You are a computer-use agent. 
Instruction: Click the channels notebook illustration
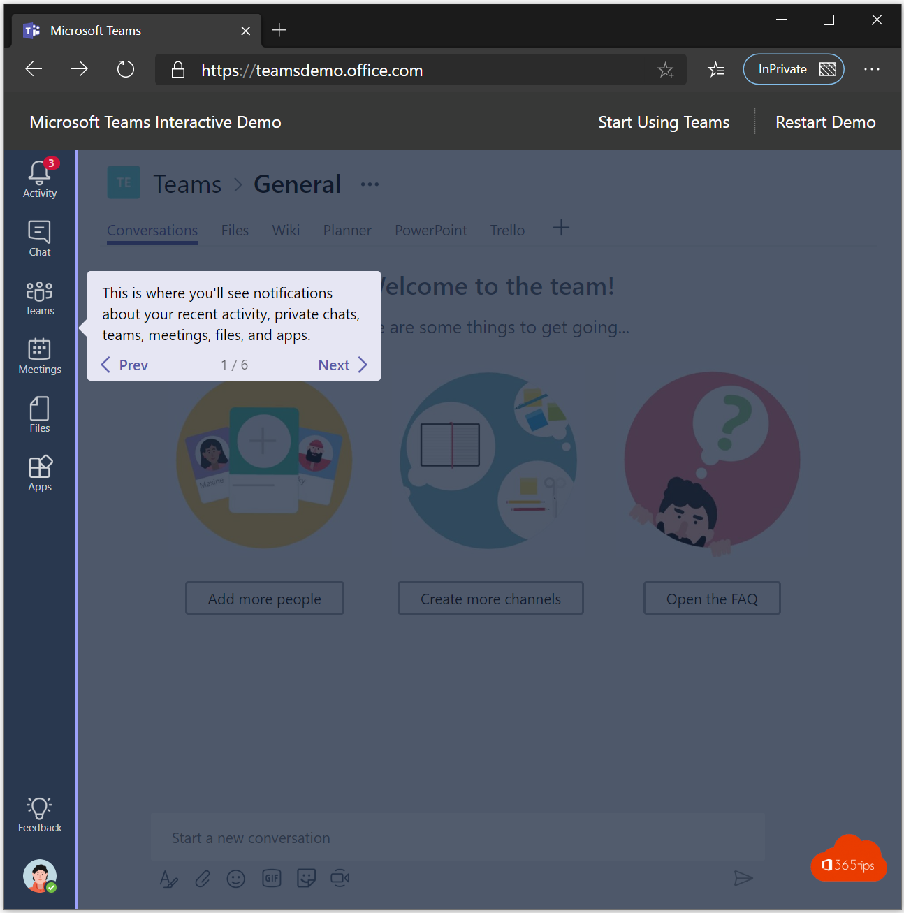tap(488, 460)
